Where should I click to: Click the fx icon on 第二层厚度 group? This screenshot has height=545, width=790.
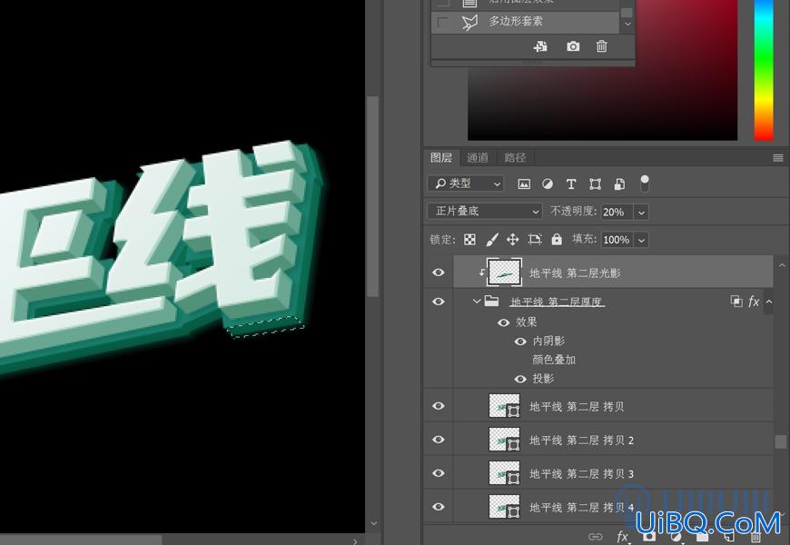[x=754, y=302]
